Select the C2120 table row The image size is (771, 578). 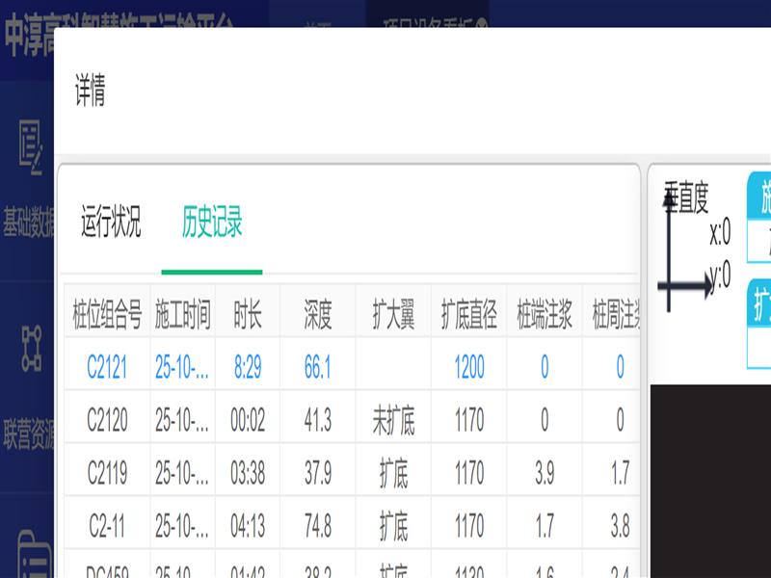(106, 420)
